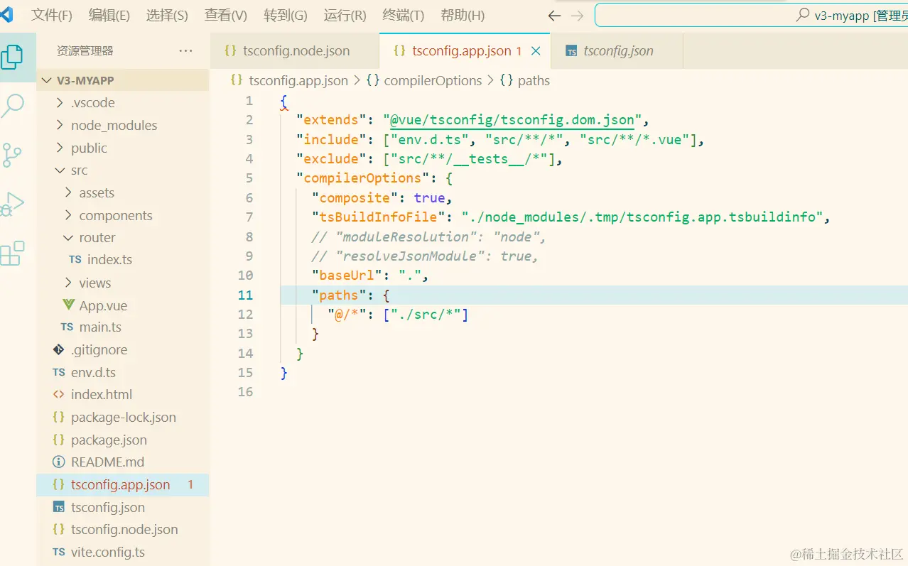Click the "composite" key on line 6
Image resolution: width=908 pixels, height=566 pixels.
355,198
